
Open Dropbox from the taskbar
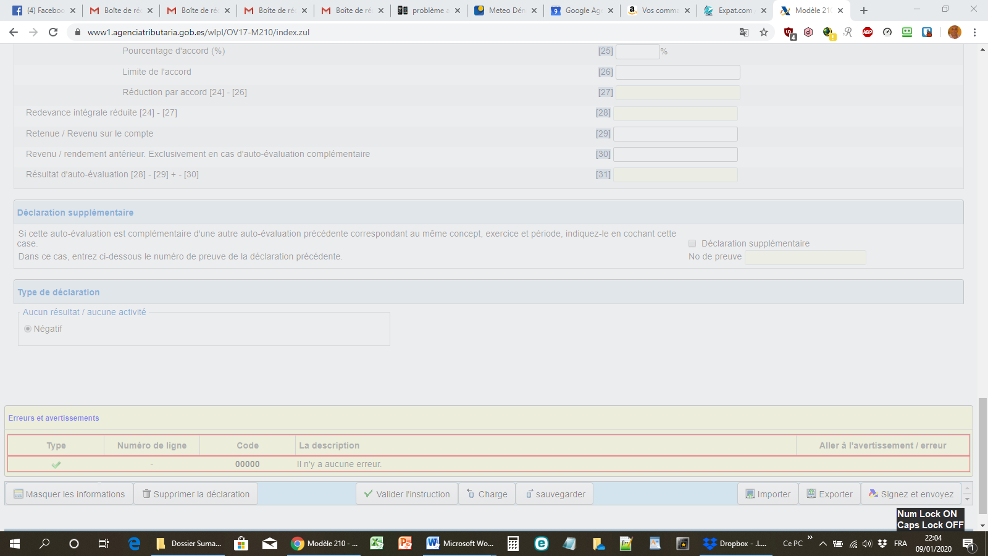click(735, 544)
